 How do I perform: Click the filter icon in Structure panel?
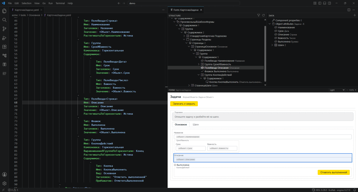pyautogui.click(x=259, y=16)
